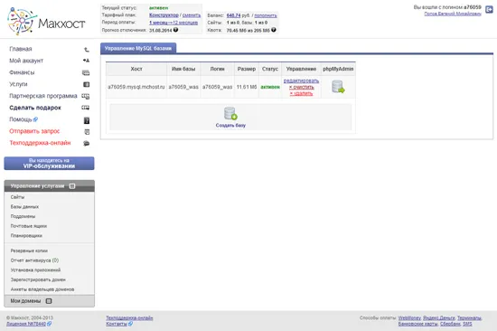The height and width of the screenshot is (331, 497).
Task: Click the chat icon beside Техподдержка-онлайн
Action: point(86,144)
